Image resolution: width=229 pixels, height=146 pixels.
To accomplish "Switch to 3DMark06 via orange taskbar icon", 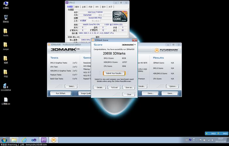I will click(x=54, y=140).
